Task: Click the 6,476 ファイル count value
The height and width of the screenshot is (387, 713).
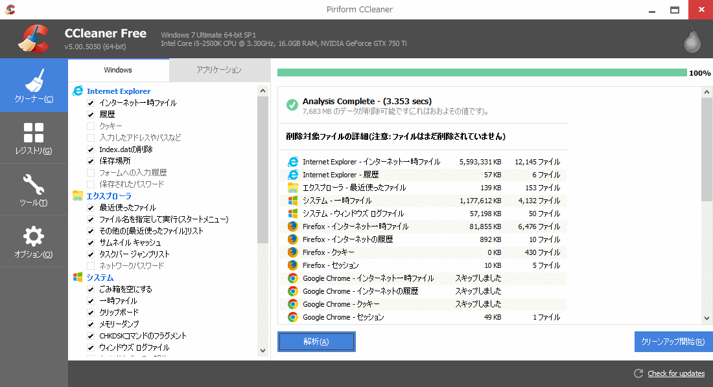Action: coord(539,227)
